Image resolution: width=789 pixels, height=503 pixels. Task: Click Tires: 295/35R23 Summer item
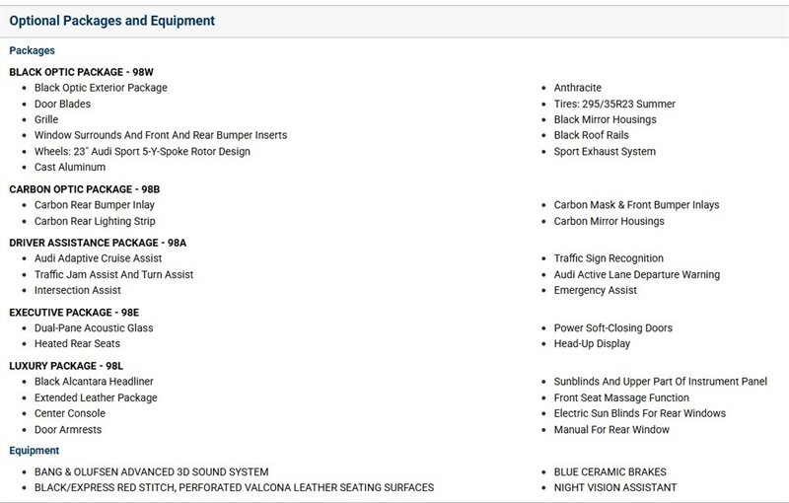614,104
